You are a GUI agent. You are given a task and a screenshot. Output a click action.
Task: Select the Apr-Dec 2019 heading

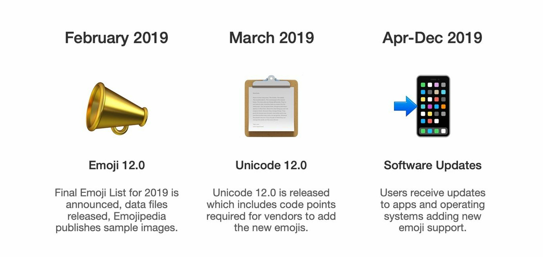432,38
